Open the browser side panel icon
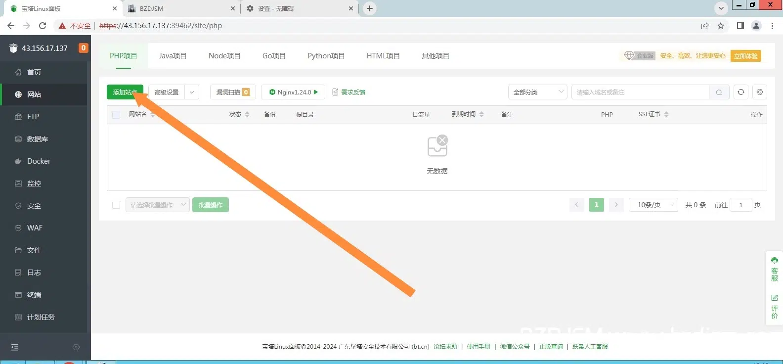 pos(740,26)
